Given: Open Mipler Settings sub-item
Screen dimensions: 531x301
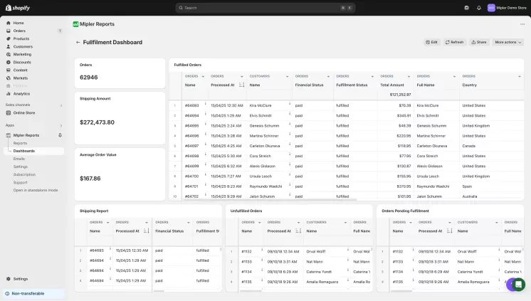Looking at the screenshot, I should (21, 167).
